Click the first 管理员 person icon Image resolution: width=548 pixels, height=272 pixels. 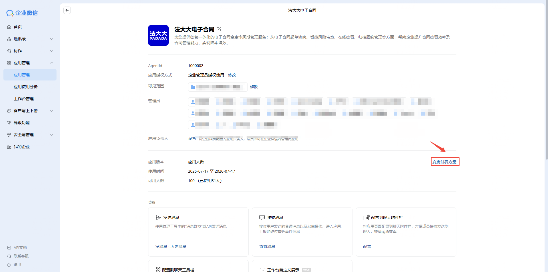coord(193,102)
